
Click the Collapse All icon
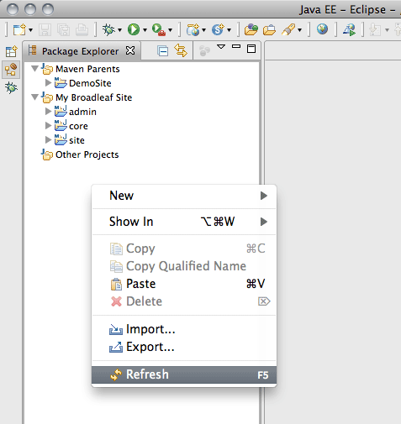tap(162, 51)
